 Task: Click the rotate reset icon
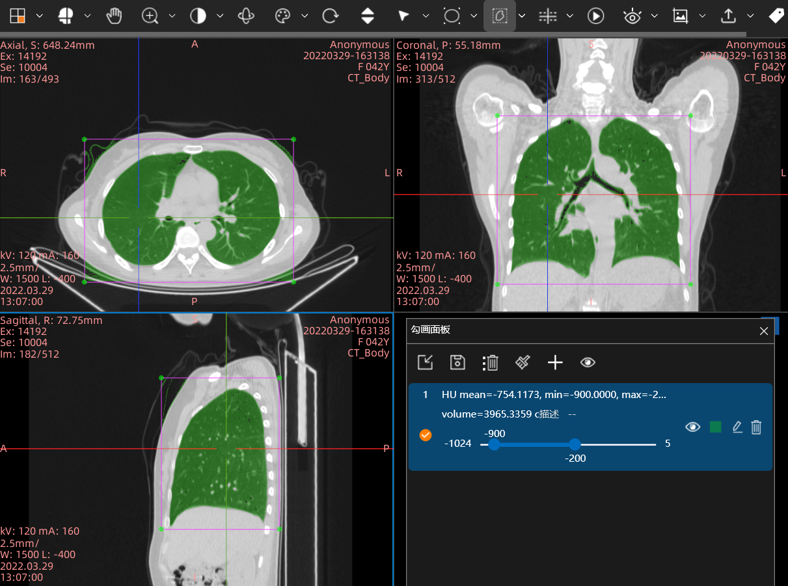coord(331,16)
